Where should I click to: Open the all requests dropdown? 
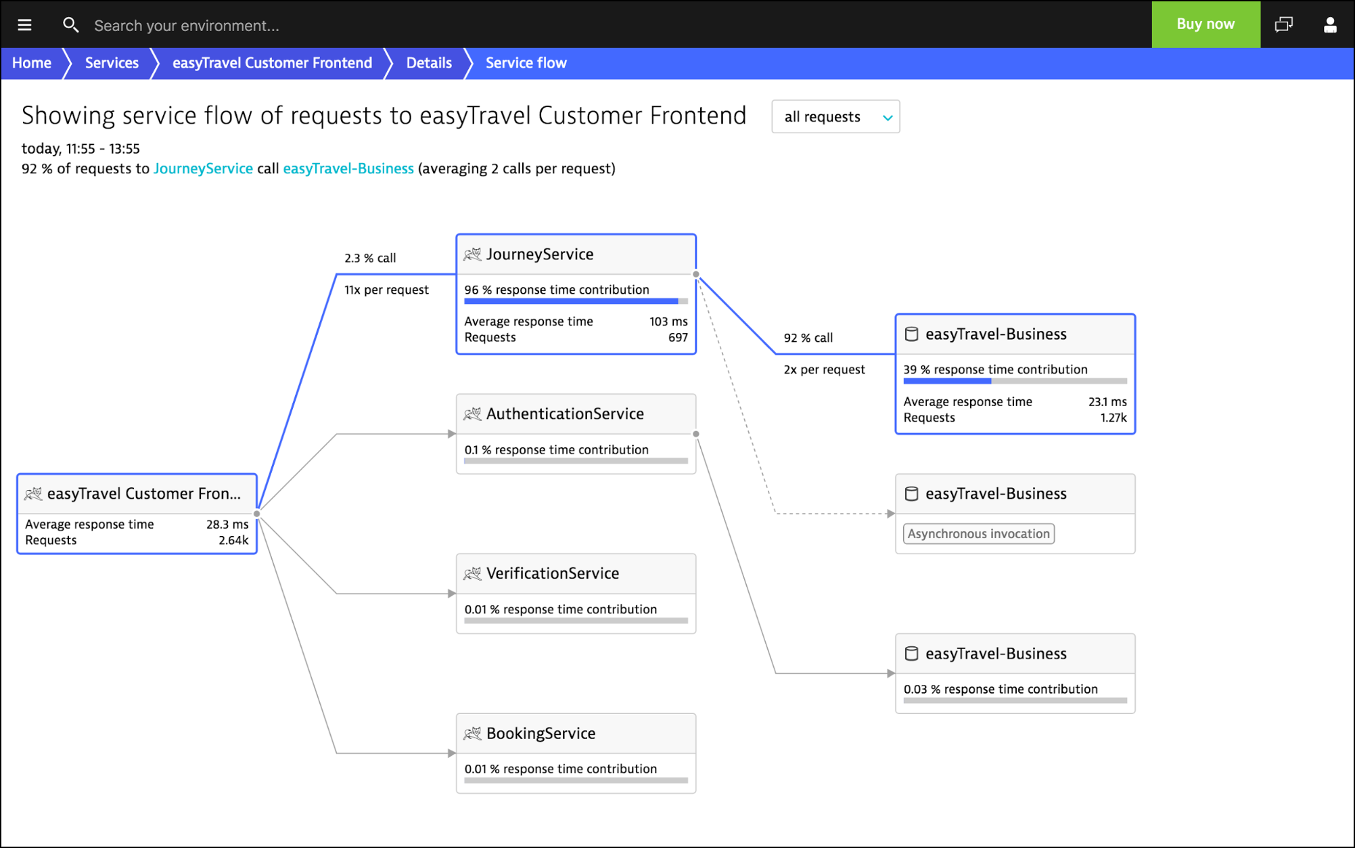[835, 117]
